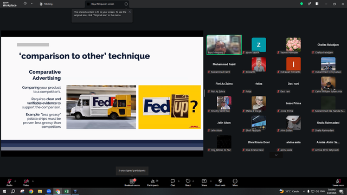Change the view layout icon
This screenshot has height=195, width=347.
coord(317,4)
